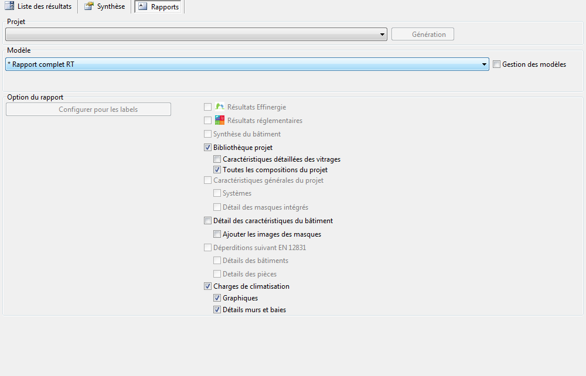Screen dimensions: 586x376
Task: Click the Génération button
Action: coord(423,35)
